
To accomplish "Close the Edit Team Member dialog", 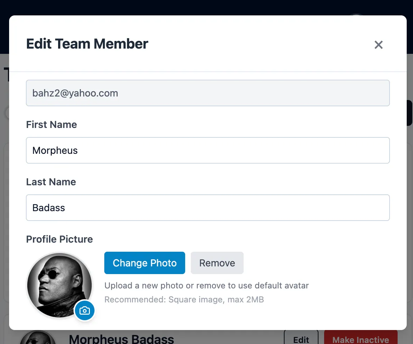I will pyautogui.click(x=378, y=45).
